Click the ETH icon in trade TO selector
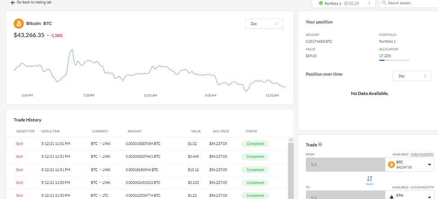Viewport: 438px width, 199px height. pyautogui.click(x=391, y=197)
